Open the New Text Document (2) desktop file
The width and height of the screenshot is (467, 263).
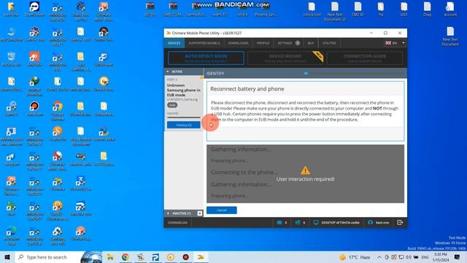tap(335, 12)
